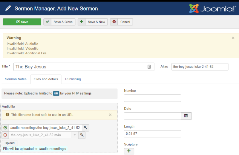This screenshot has width=239, height=155.
Task: Click the wand icon beside m4a file dropdown
Action: pos(82,135)
